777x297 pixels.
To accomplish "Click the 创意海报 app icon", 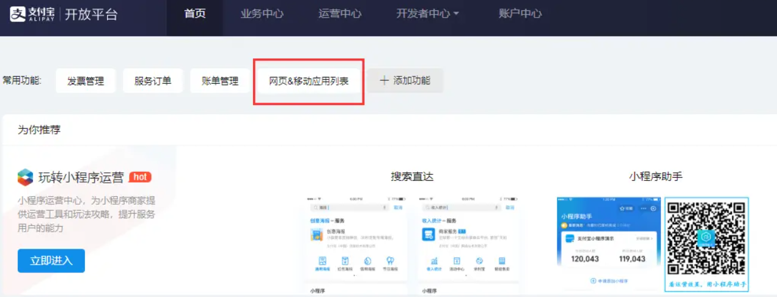I will (317, 235).
